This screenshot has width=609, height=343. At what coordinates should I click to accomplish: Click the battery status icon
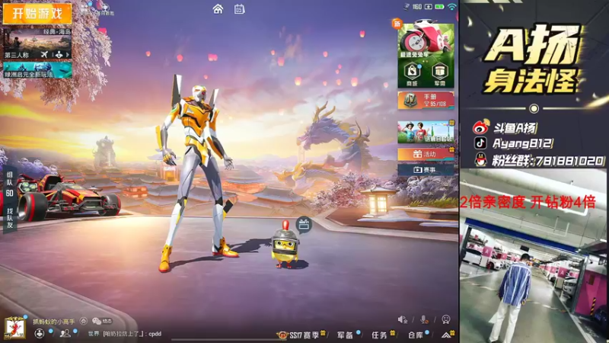pos(440,7)
